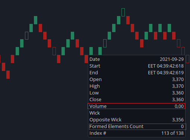This screenshot has width=190, height=140.
Task: Click the End time EET 04:39:42:619
Action: click(166, 73)
